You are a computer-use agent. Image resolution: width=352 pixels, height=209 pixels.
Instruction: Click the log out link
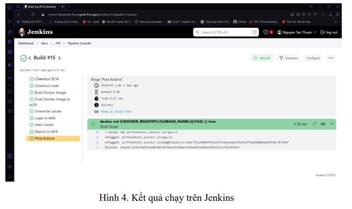click(x=329, y=32)
